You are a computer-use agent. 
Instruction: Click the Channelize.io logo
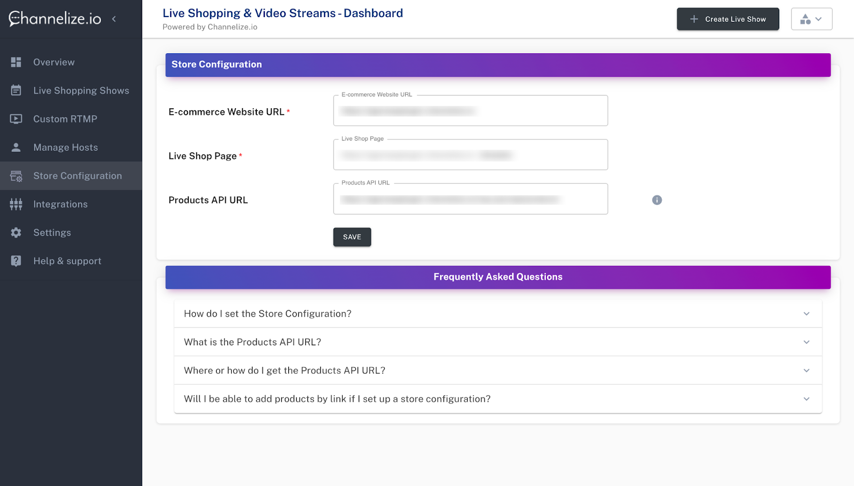coord(55,19)
